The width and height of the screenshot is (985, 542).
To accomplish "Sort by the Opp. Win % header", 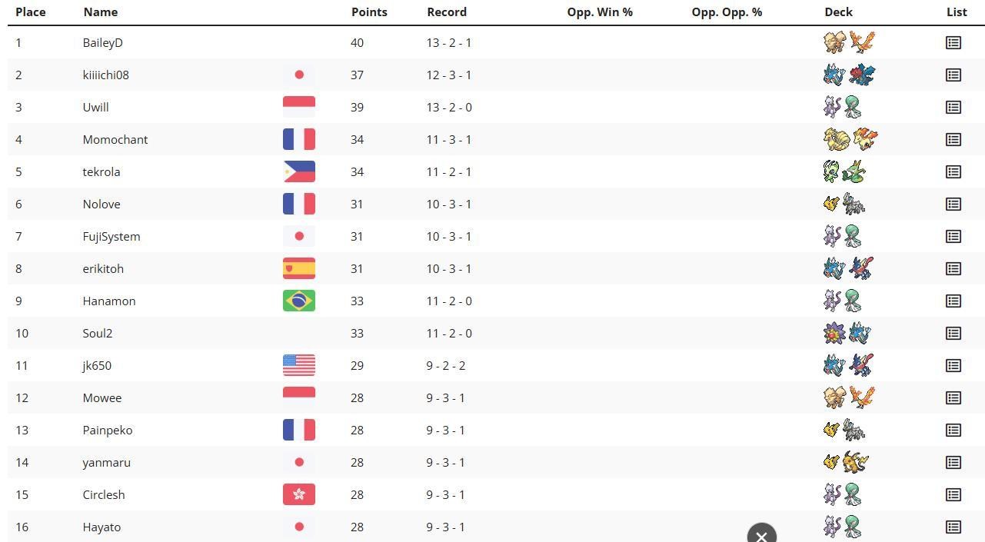I will (600, 12).
